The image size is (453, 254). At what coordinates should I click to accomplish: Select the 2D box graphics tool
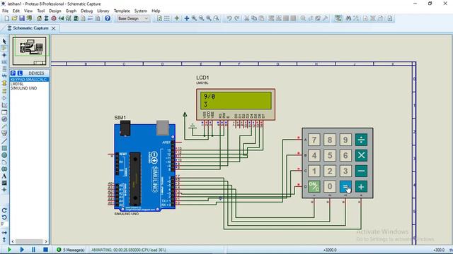click(x=4, y=148)
